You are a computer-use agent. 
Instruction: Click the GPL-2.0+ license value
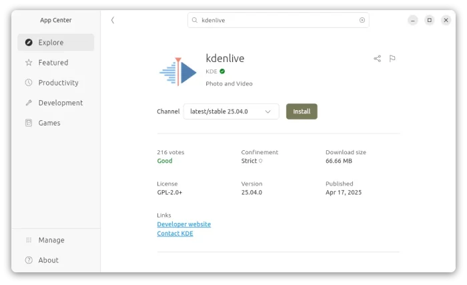(169, 193)
